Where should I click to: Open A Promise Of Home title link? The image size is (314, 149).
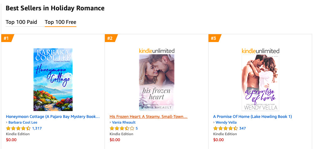coord(252,116)
